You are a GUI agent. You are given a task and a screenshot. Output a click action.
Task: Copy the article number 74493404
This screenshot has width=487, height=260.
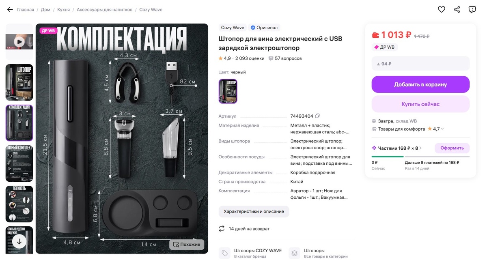[318, 116]
